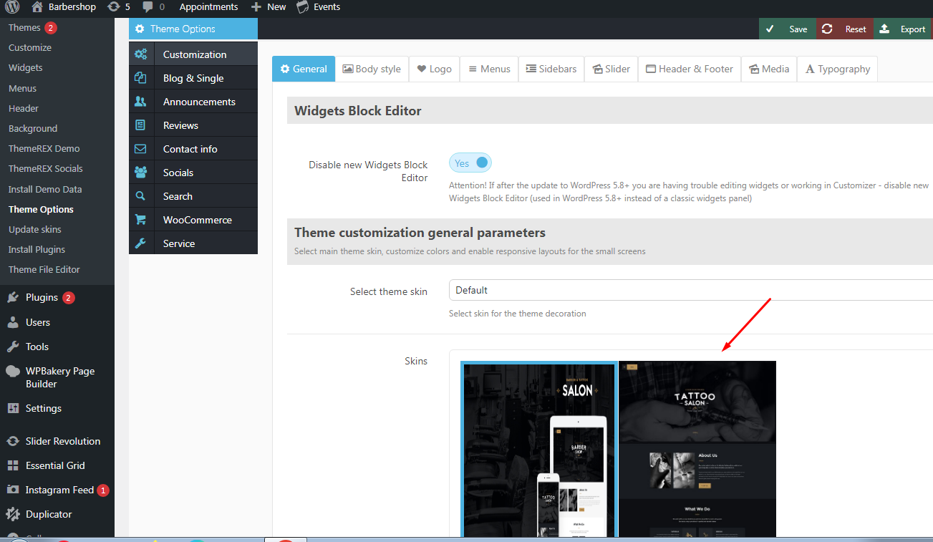Click the Search magnifier icon

(141, 196)
